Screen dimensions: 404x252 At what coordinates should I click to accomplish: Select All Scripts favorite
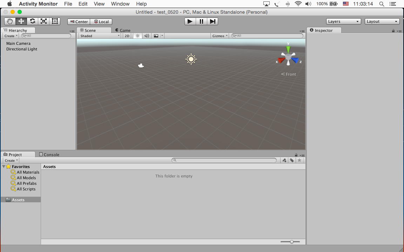tap(23, 189)
